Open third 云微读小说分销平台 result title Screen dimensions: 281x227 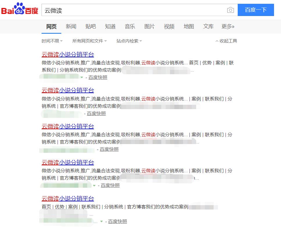tap(68, 126)
